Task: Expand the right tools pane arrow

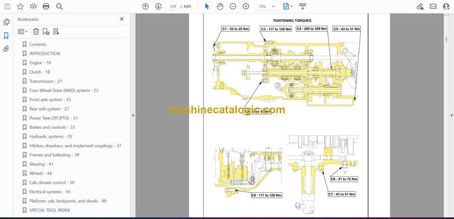Action: pos(451,115)
